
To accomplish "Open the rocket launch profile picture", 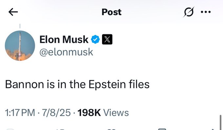I will (x=20, y=45).
